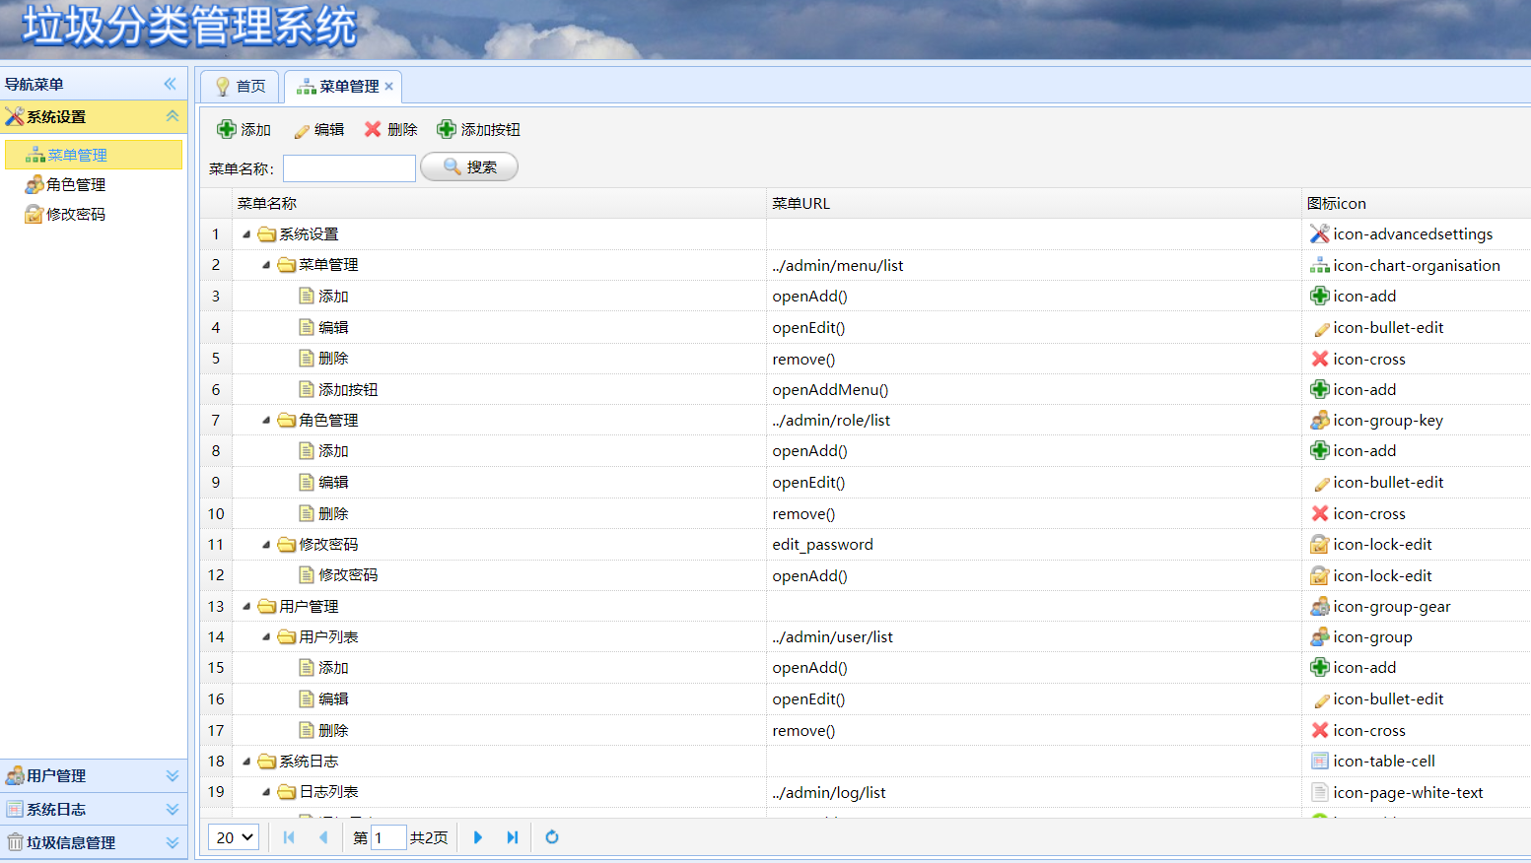The width and height of the screenshot is (1531, 863).
Task: Open the page size dropdown showing 20
Action: pyautogui.click(x=235, y=837)
